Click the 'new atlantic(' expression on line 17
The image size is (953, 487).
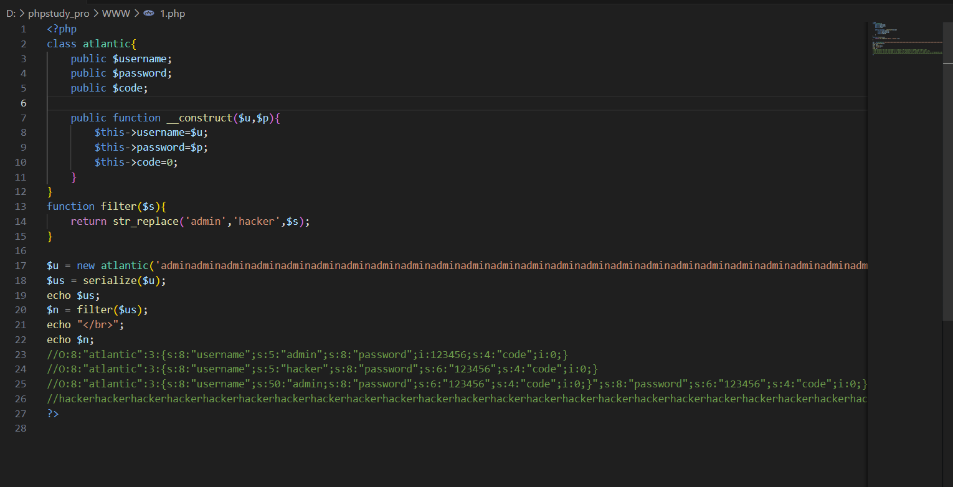click(x=115, y=265)
